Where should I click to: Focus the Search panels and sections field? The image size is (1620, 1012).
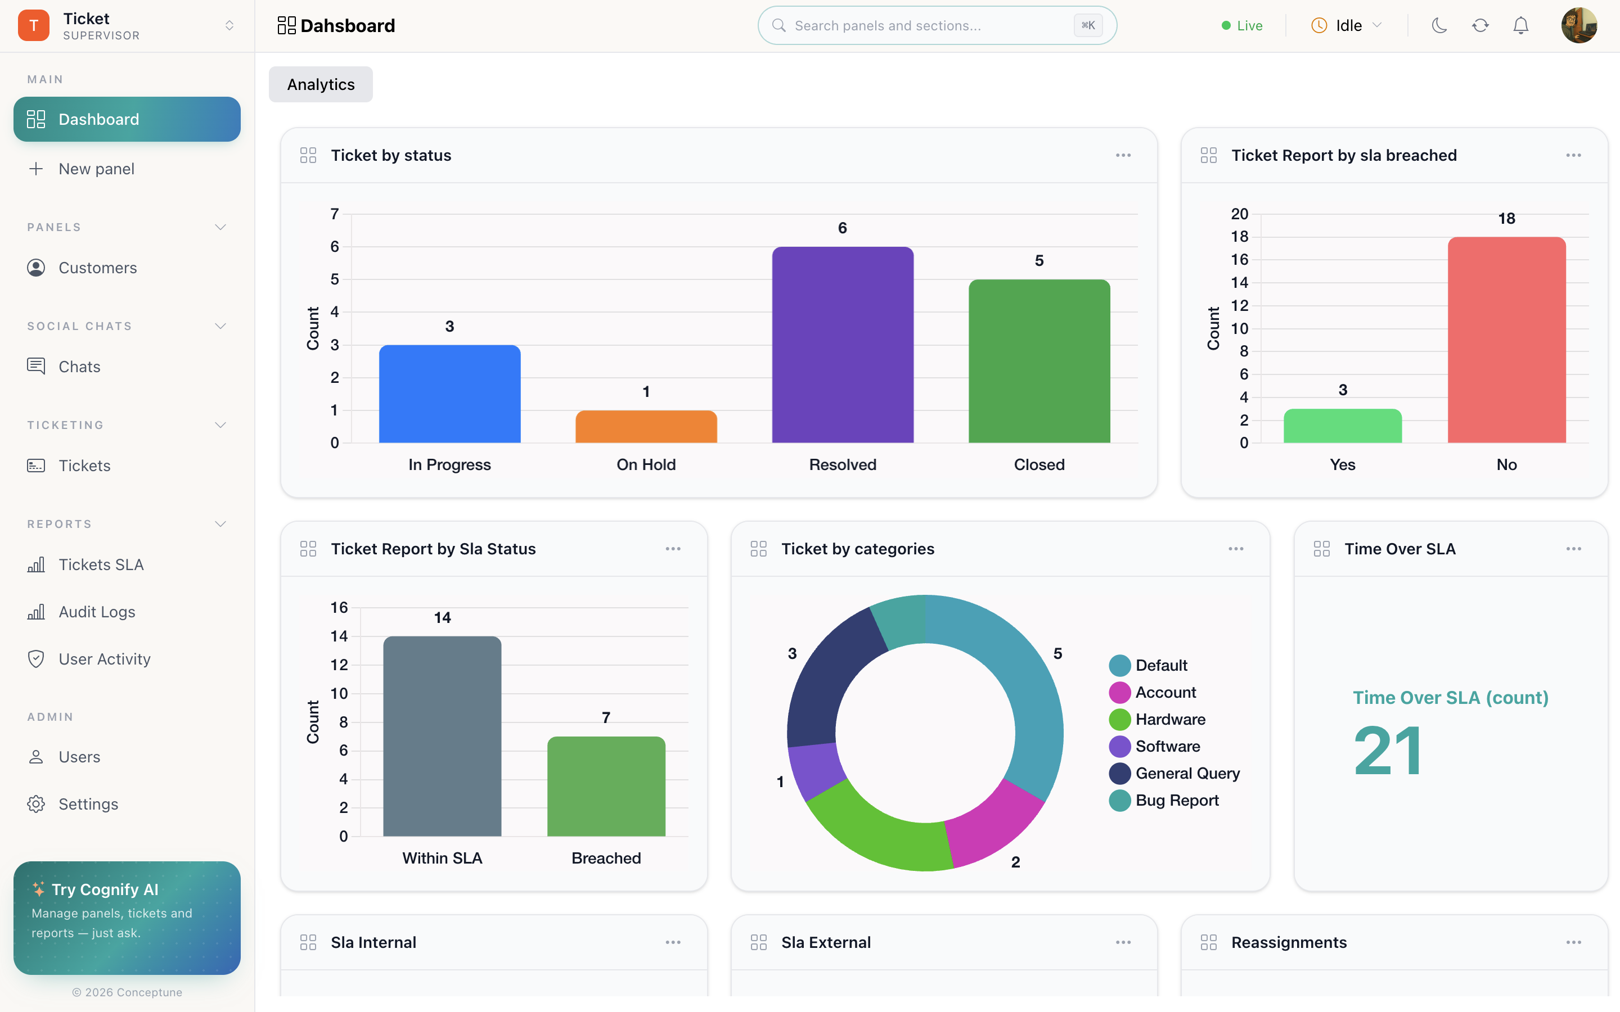(937, 25)
